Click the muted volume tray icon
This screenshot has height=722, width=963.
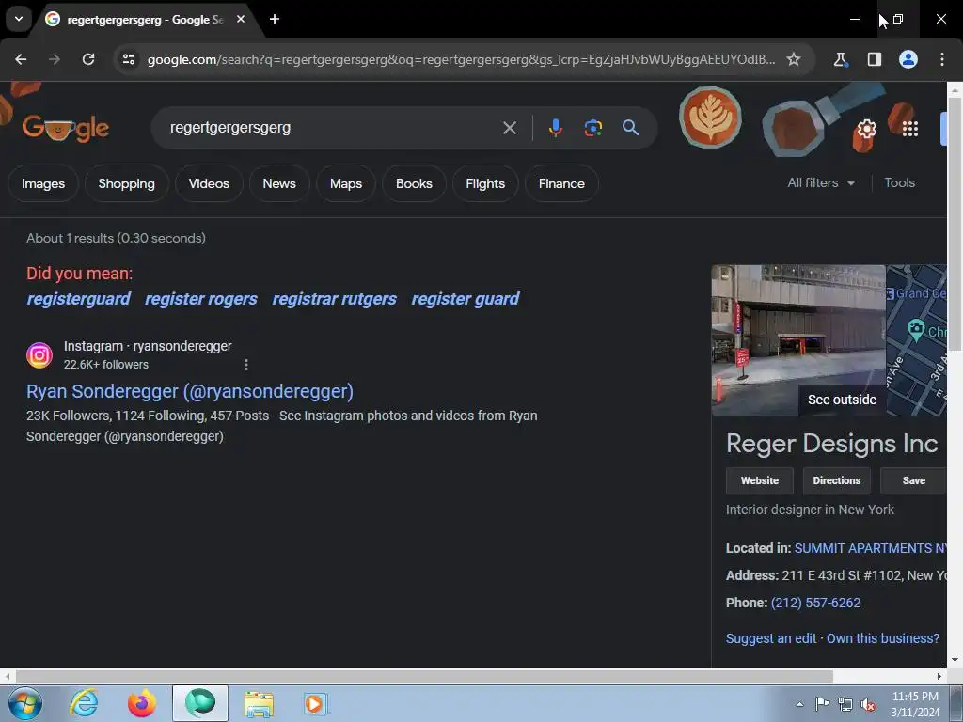868,704
